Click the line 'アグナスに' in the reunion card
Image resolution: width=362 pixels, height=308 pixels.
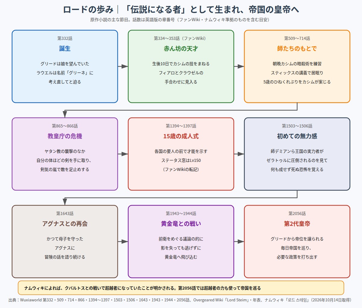pyautogui.click(x=65, y=248)
